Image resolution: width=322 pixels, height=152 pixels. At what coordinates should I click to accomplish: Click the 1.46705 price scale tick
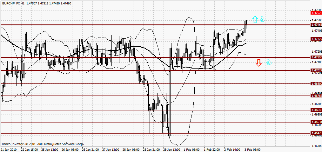point(317,104)
